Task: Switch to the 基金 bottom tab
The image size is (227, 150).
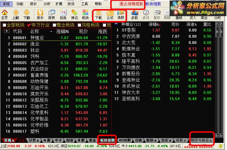Action: click(92, 140)
